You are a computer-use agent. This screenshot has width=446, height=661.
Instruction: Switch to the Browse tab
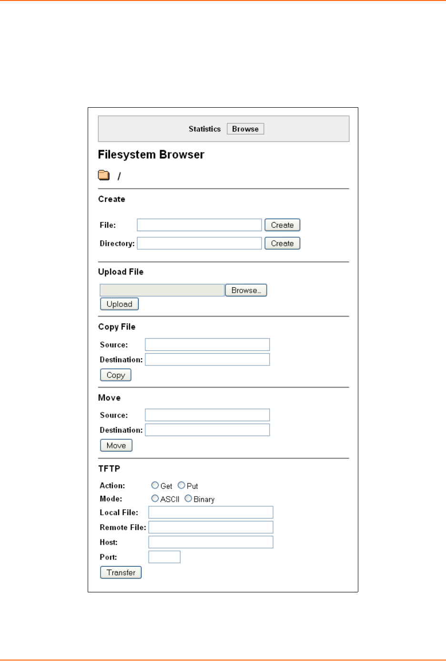tap(245, 129)
